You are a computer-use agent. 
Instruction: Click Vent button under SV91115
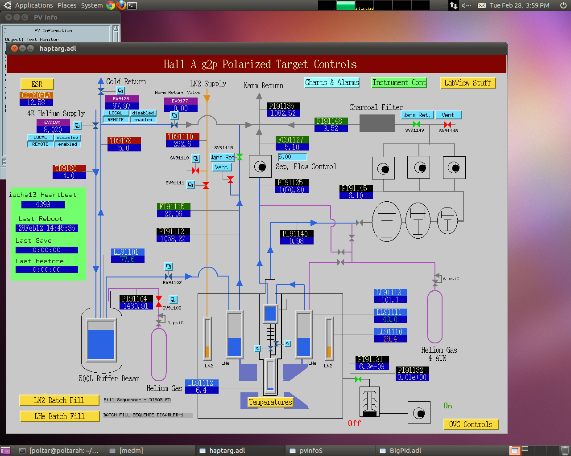[221, 167]
